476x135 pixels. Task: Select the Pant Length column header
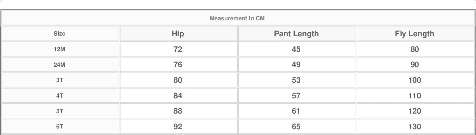click(x=296, y=34)
